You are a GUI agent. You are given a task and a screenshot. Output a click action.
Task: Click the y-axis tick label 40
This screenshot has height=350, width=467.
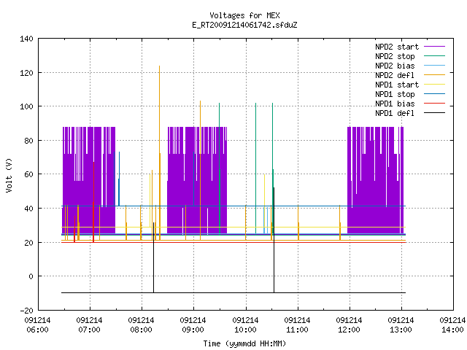click(x=28, y=209)
